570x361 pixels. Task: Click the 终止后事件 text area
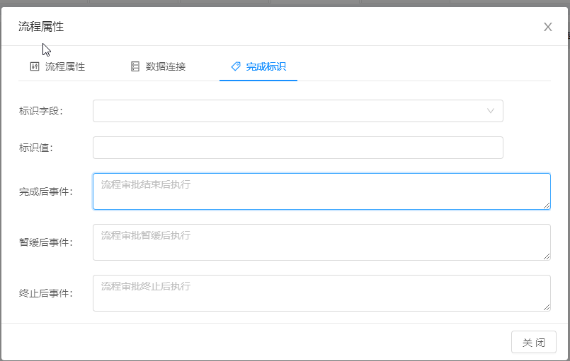point(321,293)
